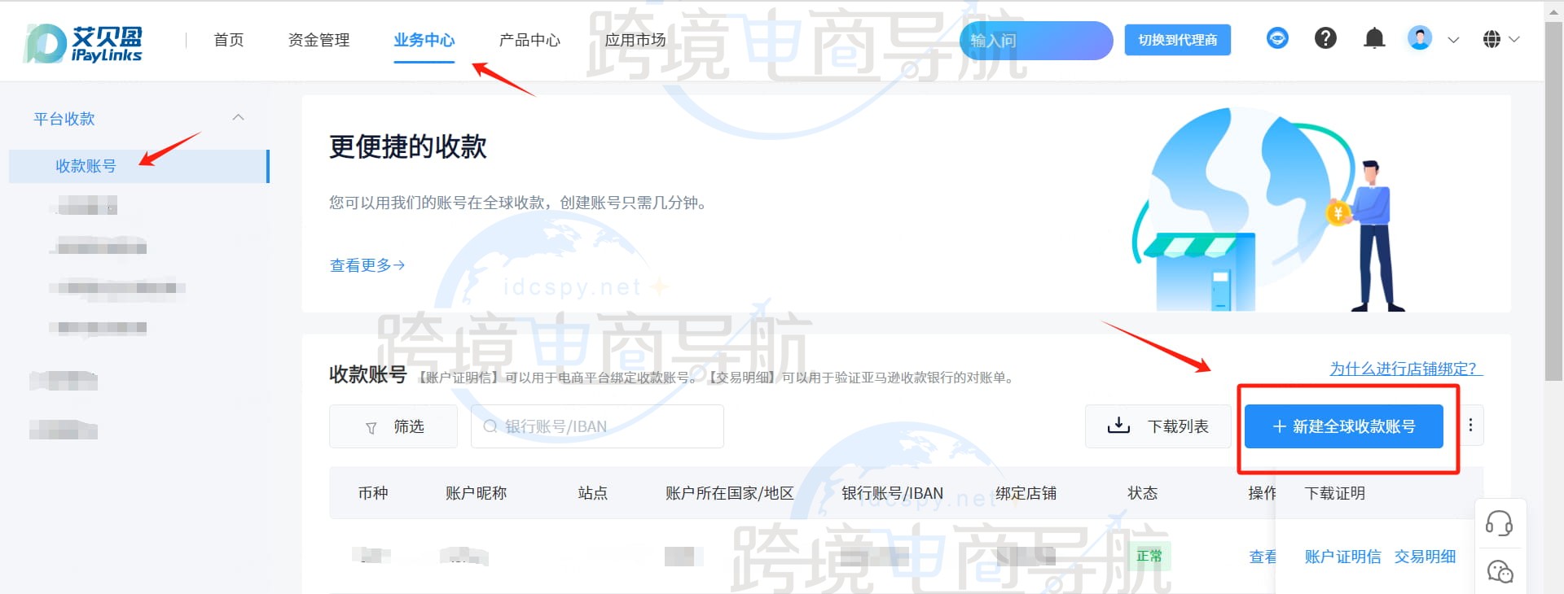Click the funnel icon in 筛选
Image resolution: width=1564 pixels, height=594 pixels.
coord(371,427)
